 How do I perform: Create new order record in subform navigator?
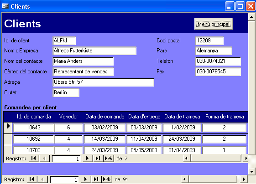(109, 158)
